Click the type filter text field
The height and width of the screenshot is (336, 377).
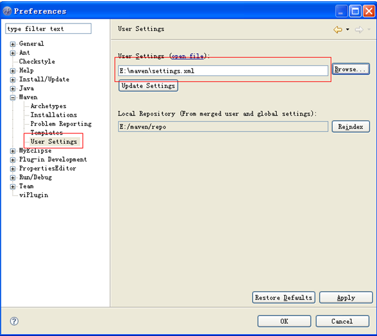pyautogui.click(x=48, y=28)
